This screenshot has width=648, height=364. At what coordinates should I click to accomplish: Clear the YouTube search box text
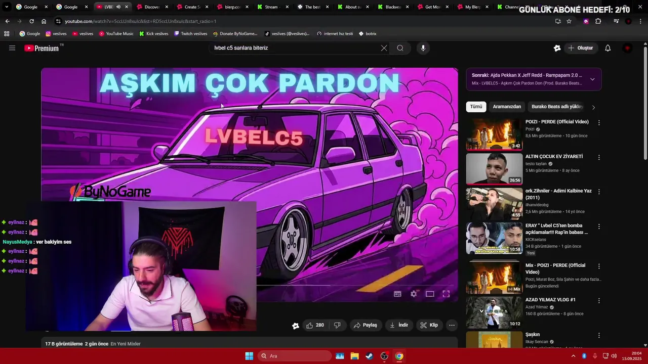click(384, 48)
